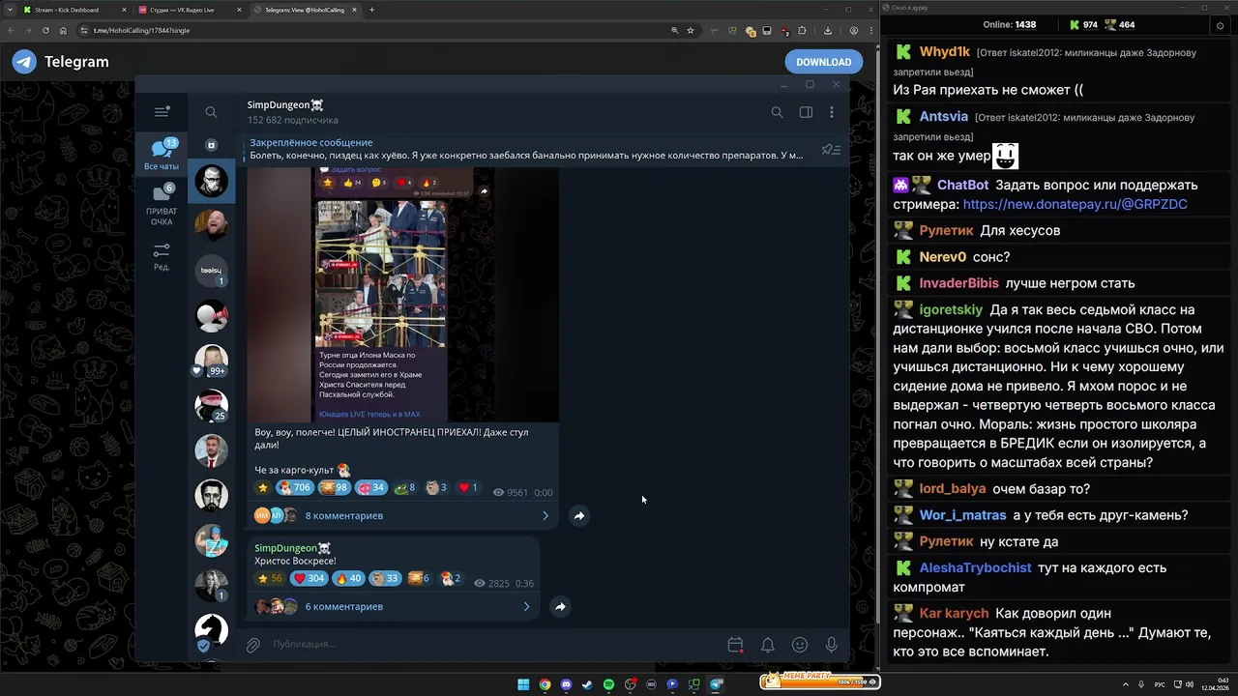Open the tab search dropdown arrow
1238x696 pixels.
point(10,10)
